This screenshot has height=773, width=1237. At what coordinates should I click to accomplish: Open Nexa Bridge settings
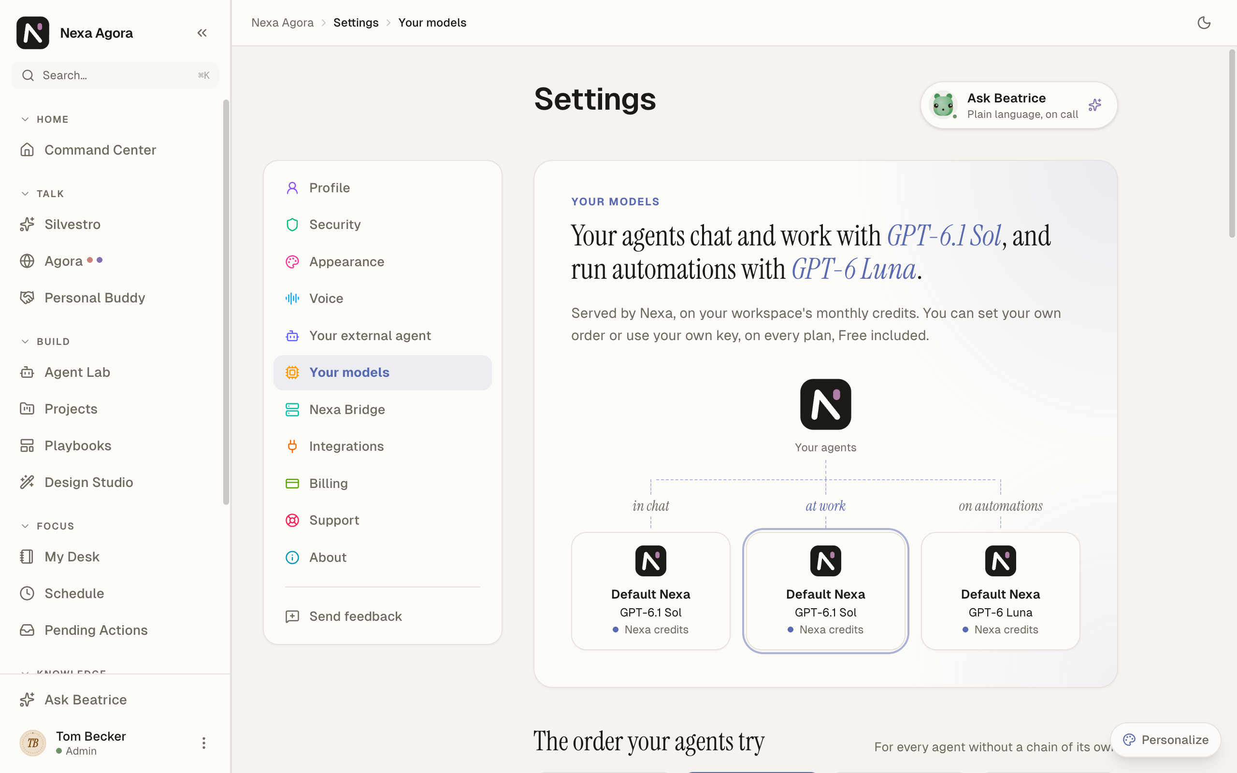tap(382, 410)
